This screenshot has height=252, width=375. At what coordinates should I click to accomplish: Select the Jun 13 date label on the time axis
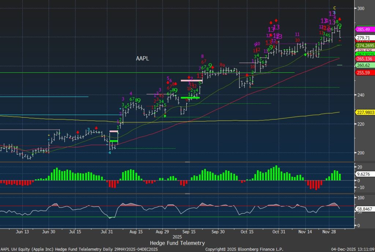pos(22,232)
